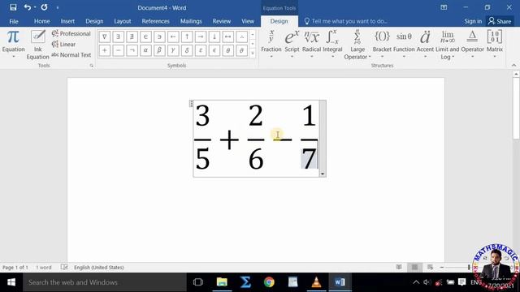Image resolution: width=520 pixels, height=292 pixels.
Task: Insert the 'there exists' ∃ symbol
Action: (118, 36)
